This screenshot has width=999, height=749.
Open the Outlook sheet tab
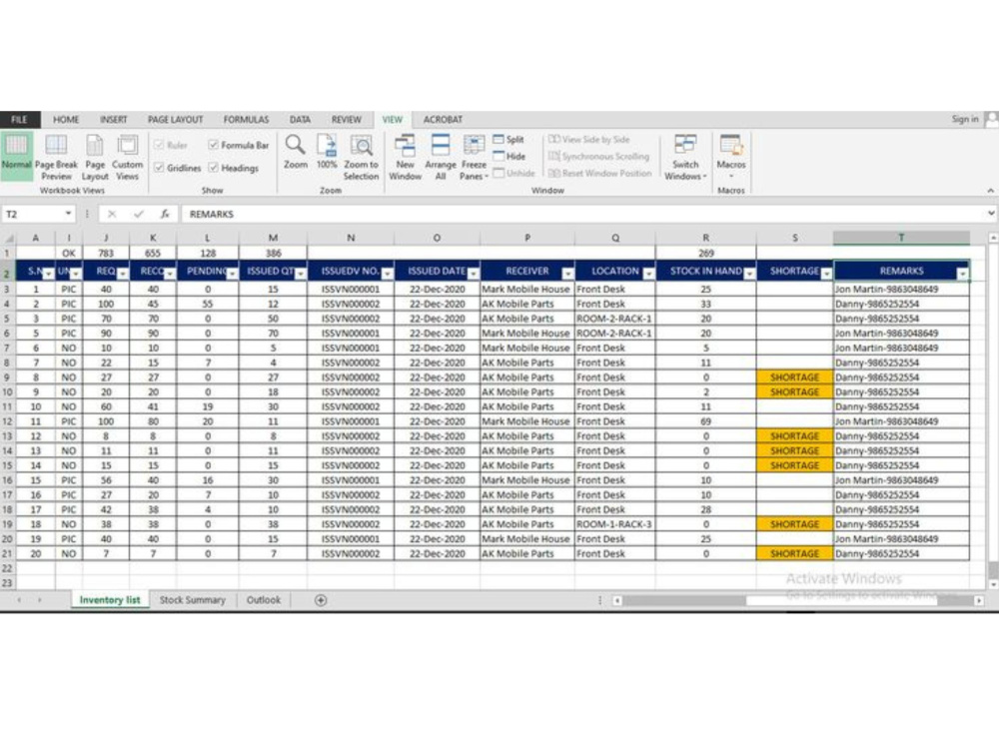point(263,600)
